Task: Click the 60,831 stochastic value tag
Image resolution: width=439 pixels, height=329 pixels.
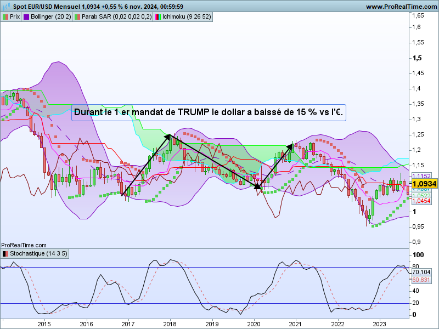Action: (421, 280)
